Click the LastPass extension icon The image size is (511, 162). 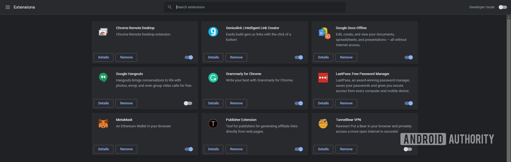click(323, 78)
